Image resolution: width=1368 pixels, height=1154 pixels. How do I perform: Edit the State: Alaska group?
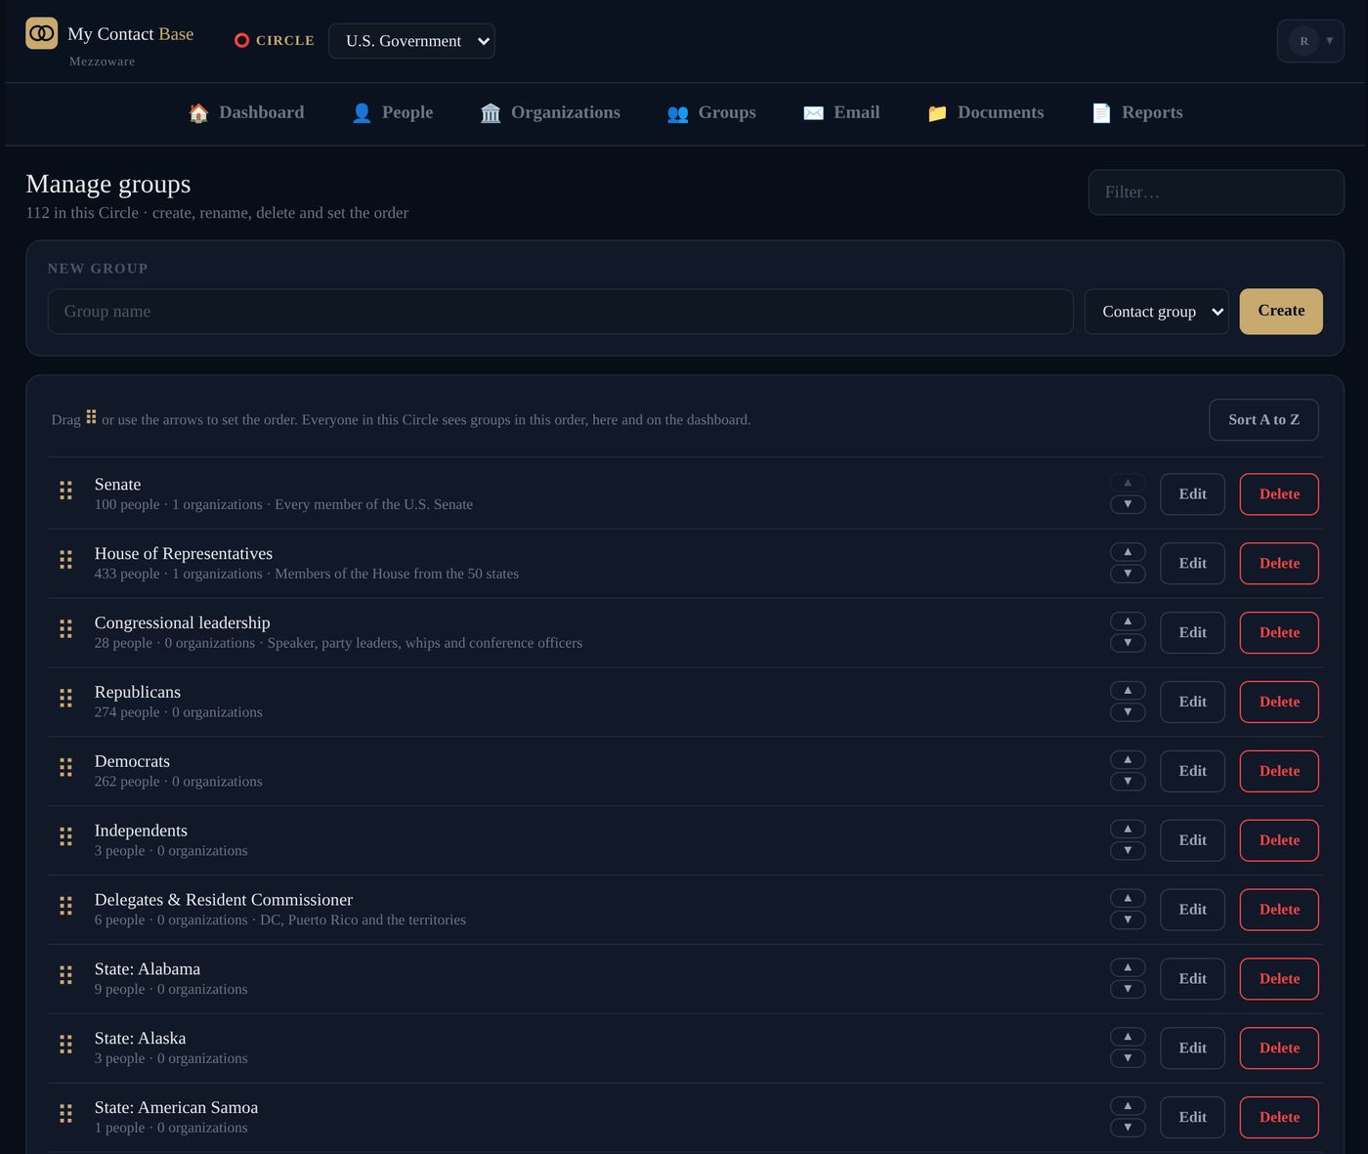tap(1192, 1048)
